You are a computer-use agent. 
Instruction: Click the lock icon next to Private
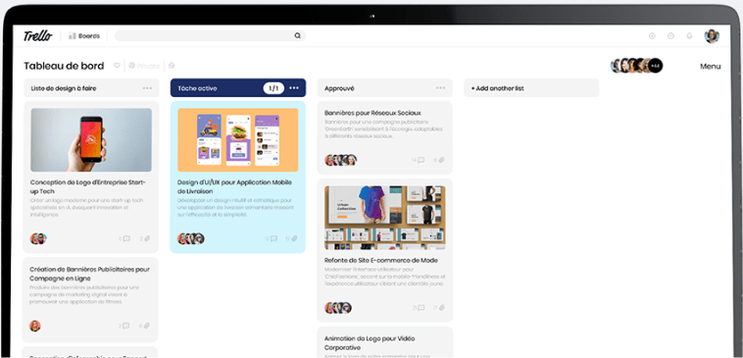(x=172, y=66)
